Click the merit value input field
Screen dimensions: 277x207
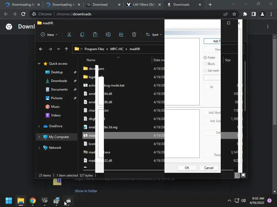point(212,77)
